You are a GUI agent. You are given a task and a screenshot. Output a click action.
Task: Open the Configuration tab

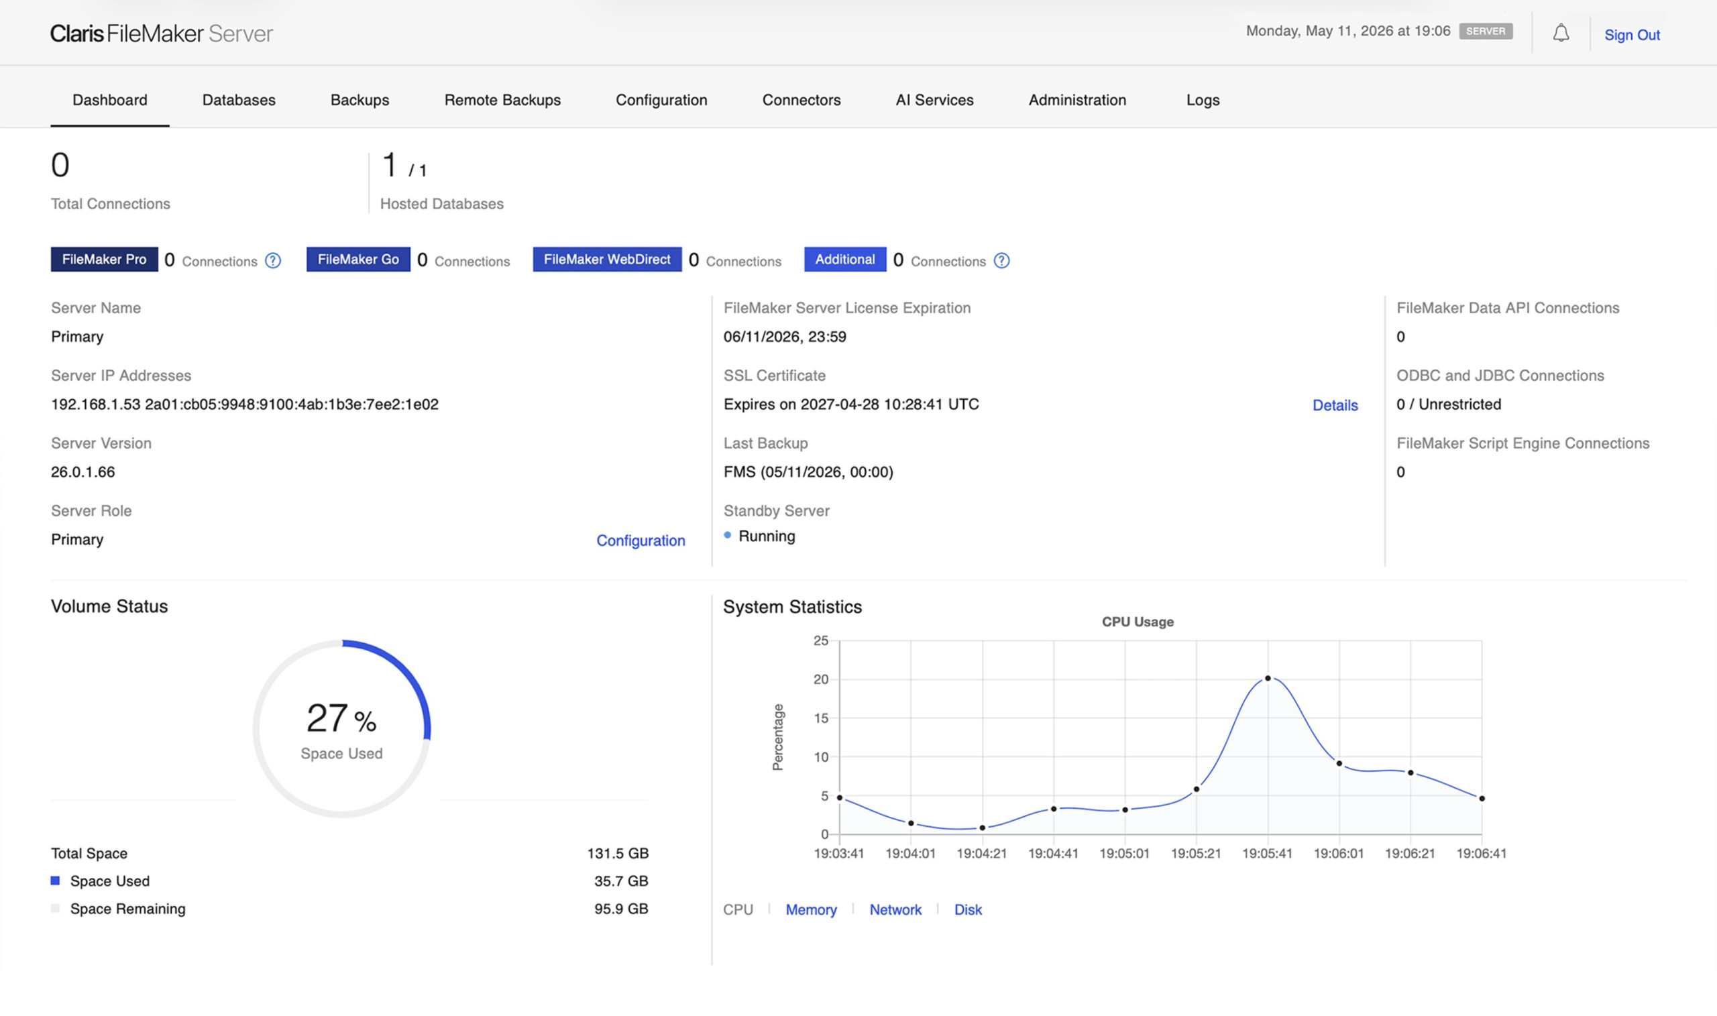pos(661,100)
